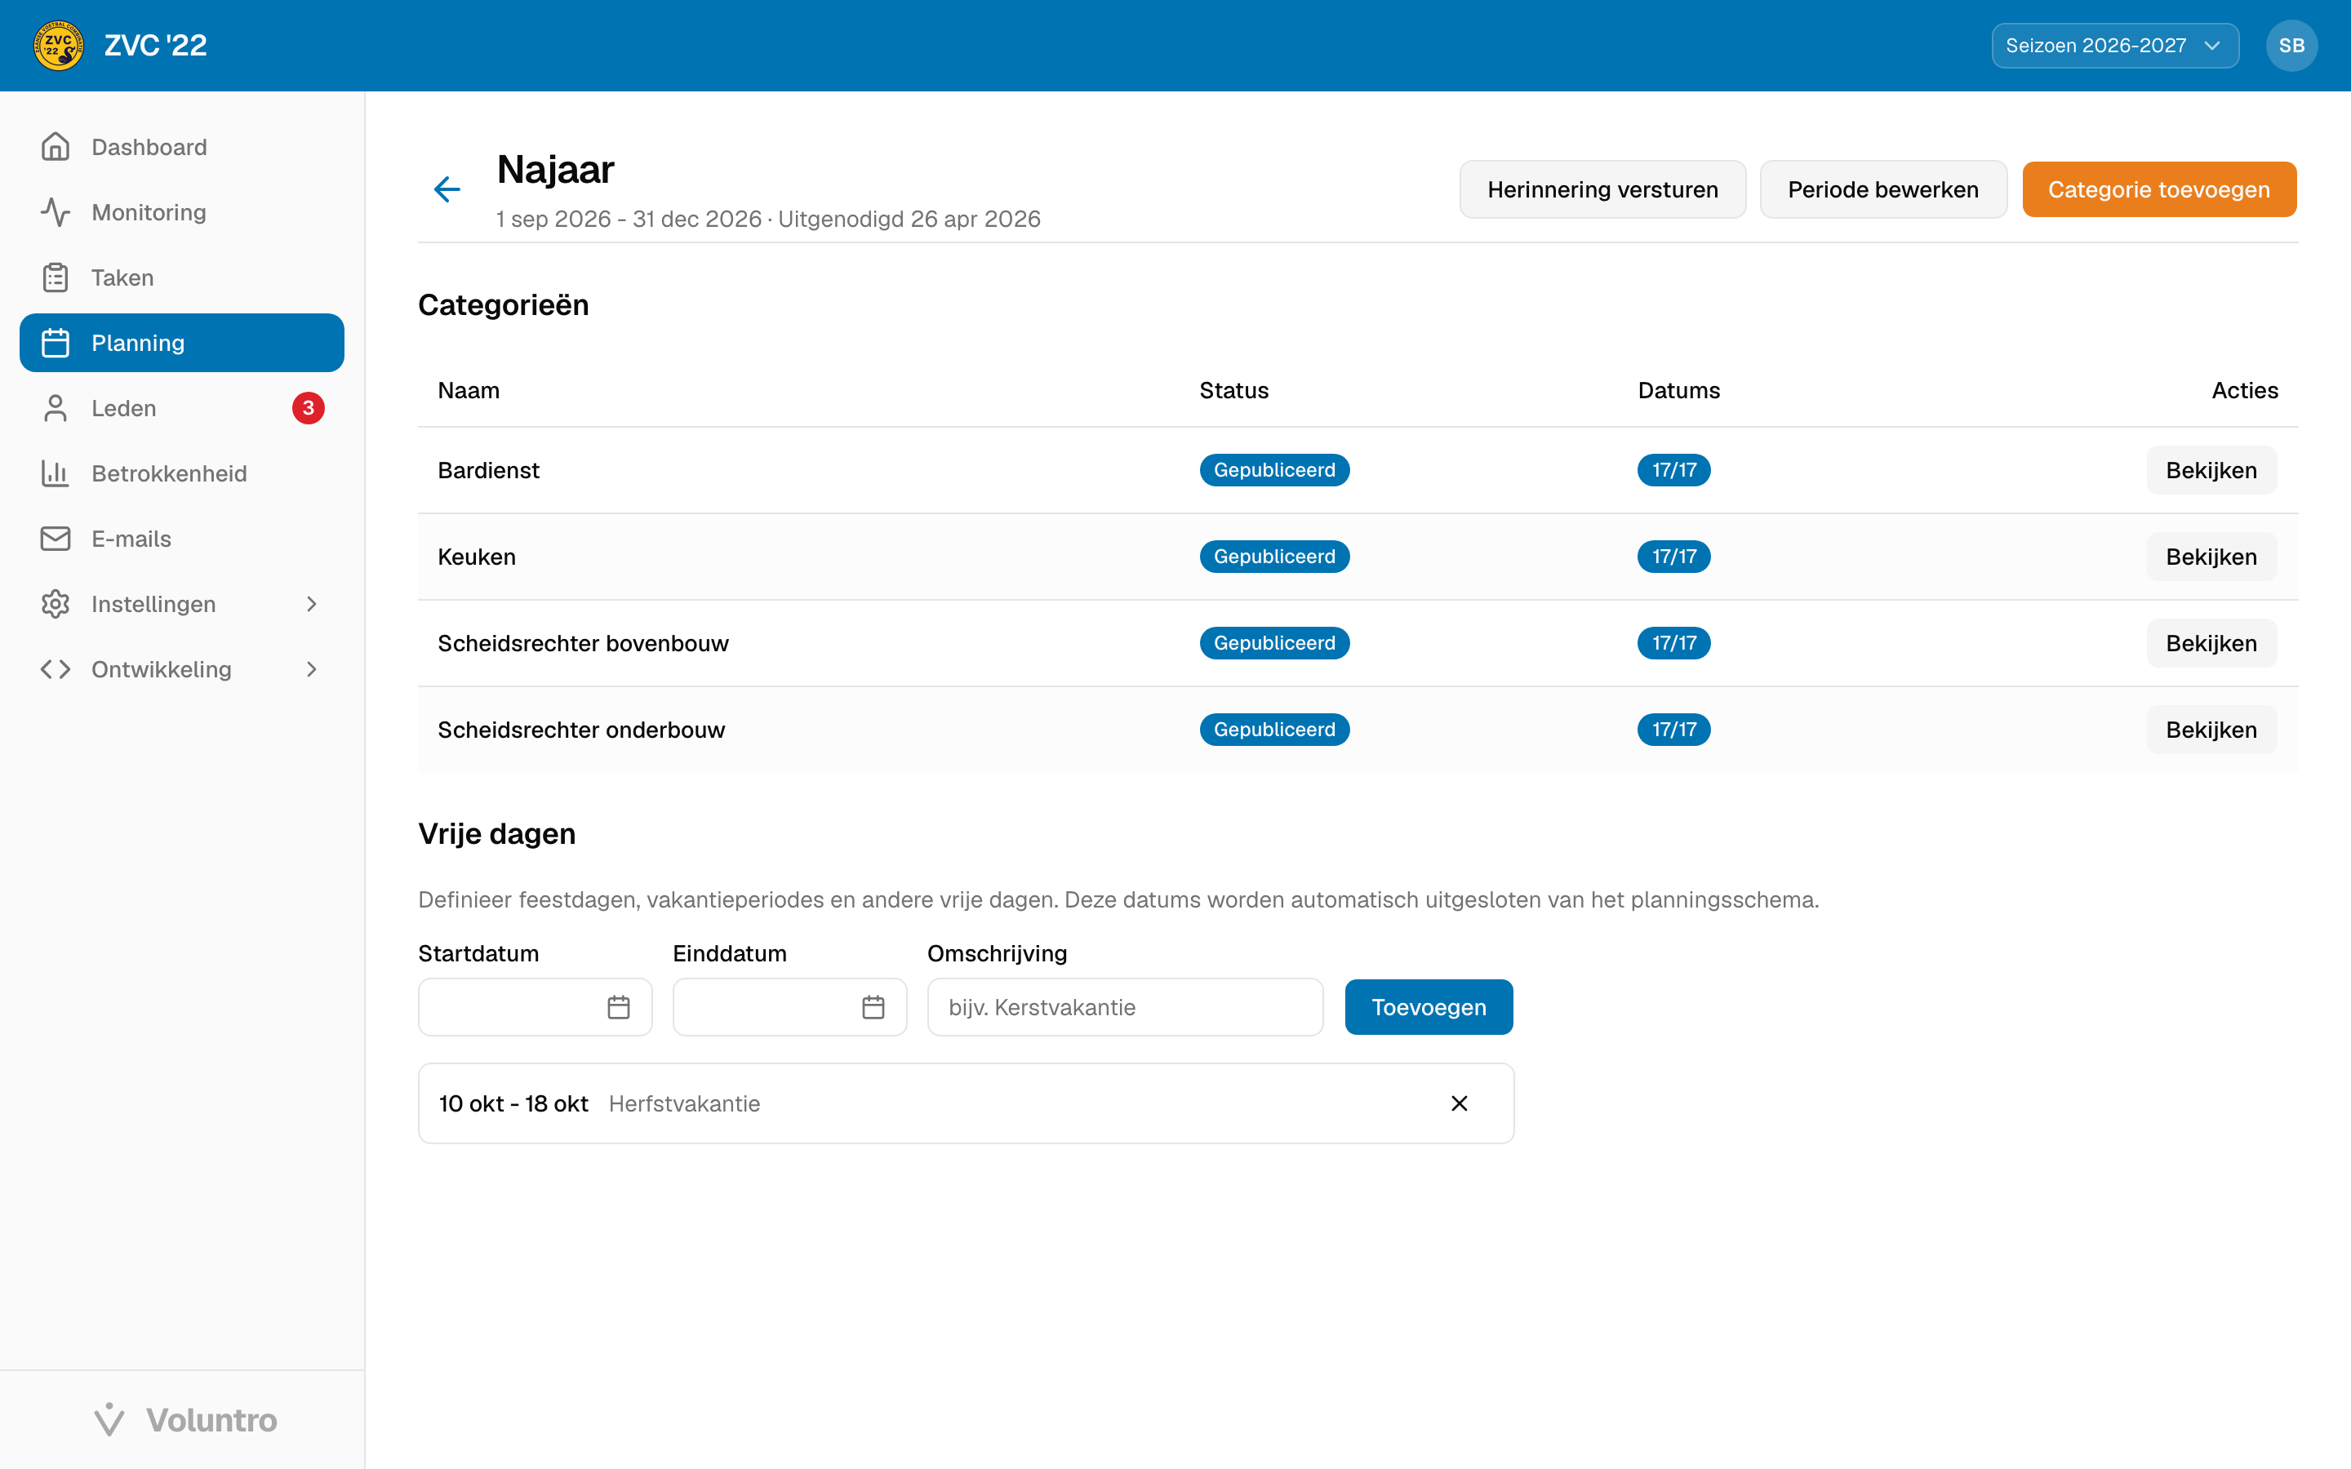Click the Ontwikkeling code brackets icon
Image resolution: width=2351 pixels, height=1469 pixels.
(56, 669)
